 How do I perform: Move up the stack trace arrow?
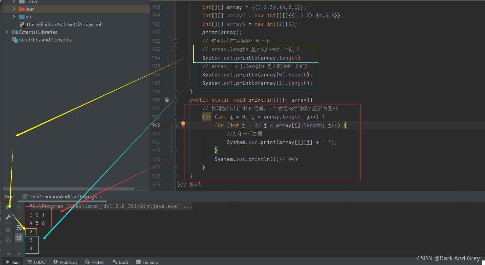19,208
